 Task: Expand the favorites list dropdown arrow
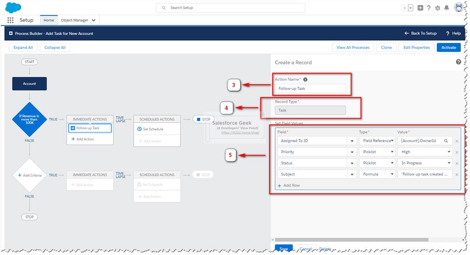coord(411,8)
